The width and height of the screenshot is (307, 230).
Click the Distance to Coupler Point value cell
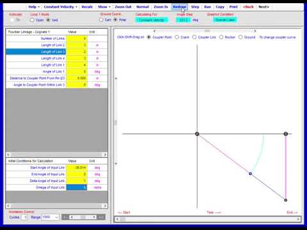(77, 78)
